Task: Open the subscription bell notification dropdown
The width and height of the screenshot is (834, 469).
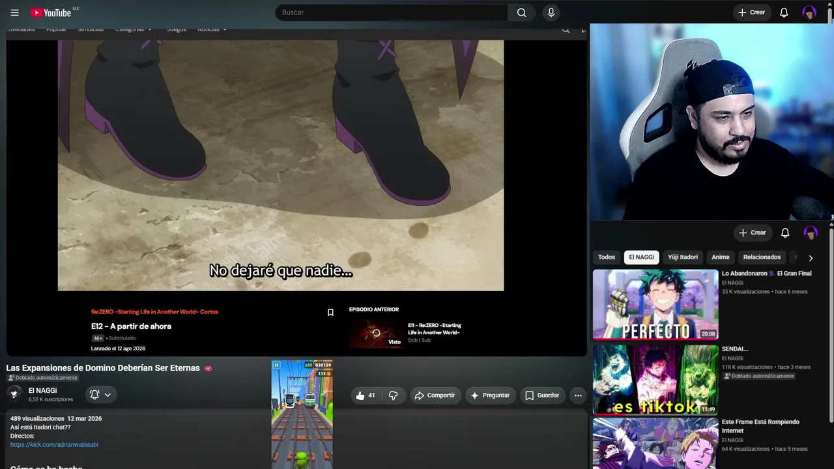Action: pyautogui.click(x=101, y=395)
